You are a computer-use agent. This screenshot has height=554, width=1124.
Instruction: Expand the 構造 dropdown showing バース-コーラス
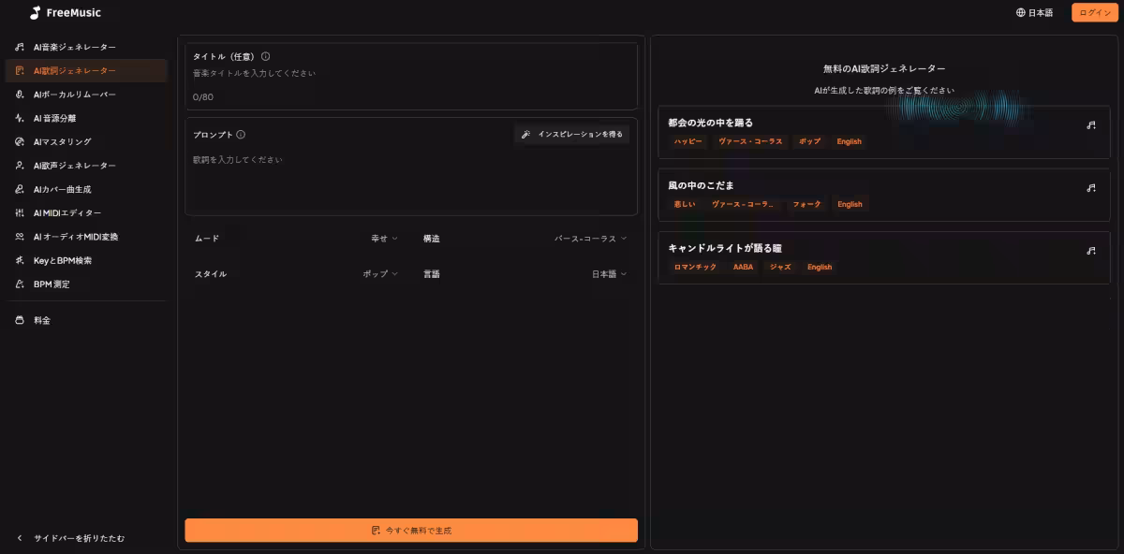pos(590,239)
